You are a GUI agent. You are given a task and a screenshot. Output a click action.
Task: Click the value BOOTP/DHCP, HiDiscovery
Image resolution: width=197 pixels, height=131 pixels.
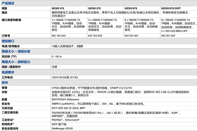65,100
